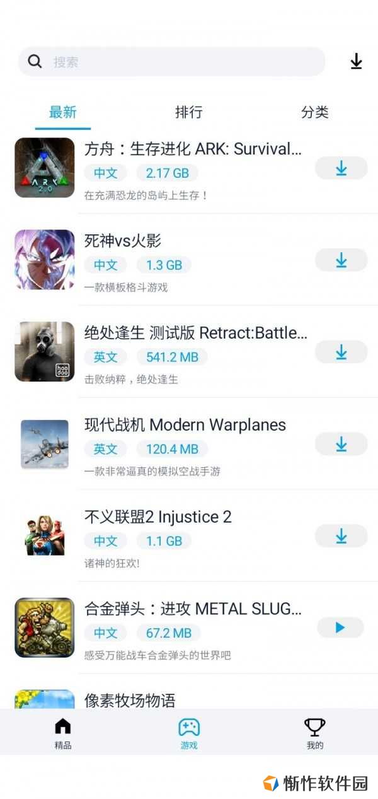The image size is (378, 799).
Task: Open 不义联盟2 Injustice 2 title
Action: click(x=158, y=517)
